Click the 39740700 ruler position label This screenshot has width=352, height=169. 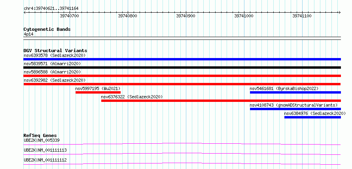point(69,16)
